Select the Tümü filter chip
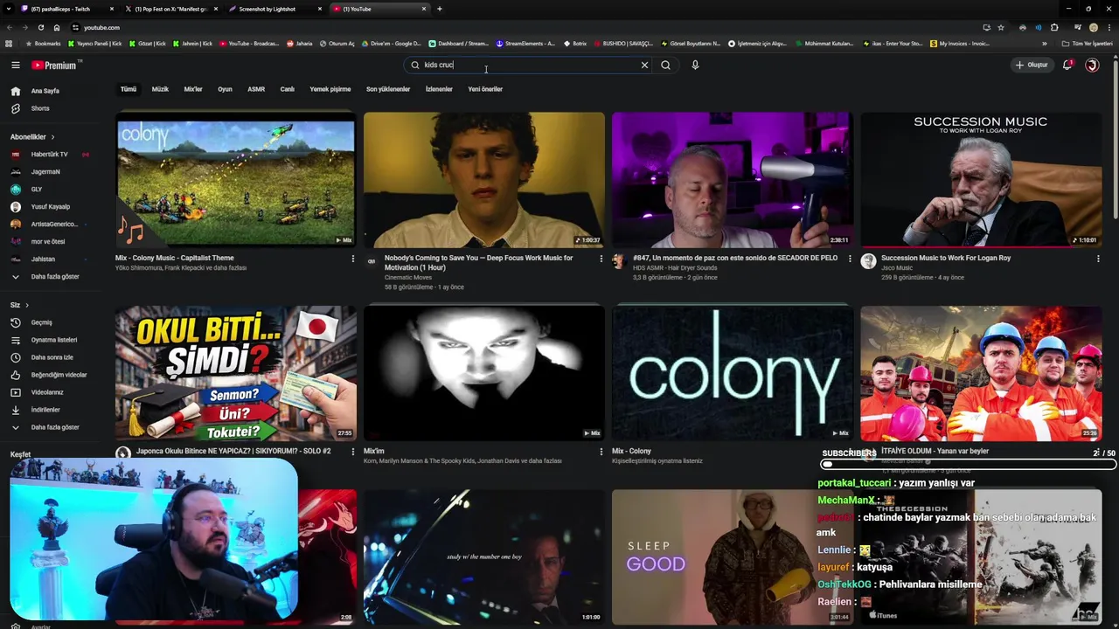 [x=129, y=89]
